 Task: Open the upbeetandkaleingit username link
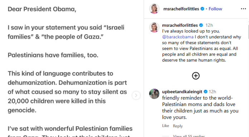[182, 92]
